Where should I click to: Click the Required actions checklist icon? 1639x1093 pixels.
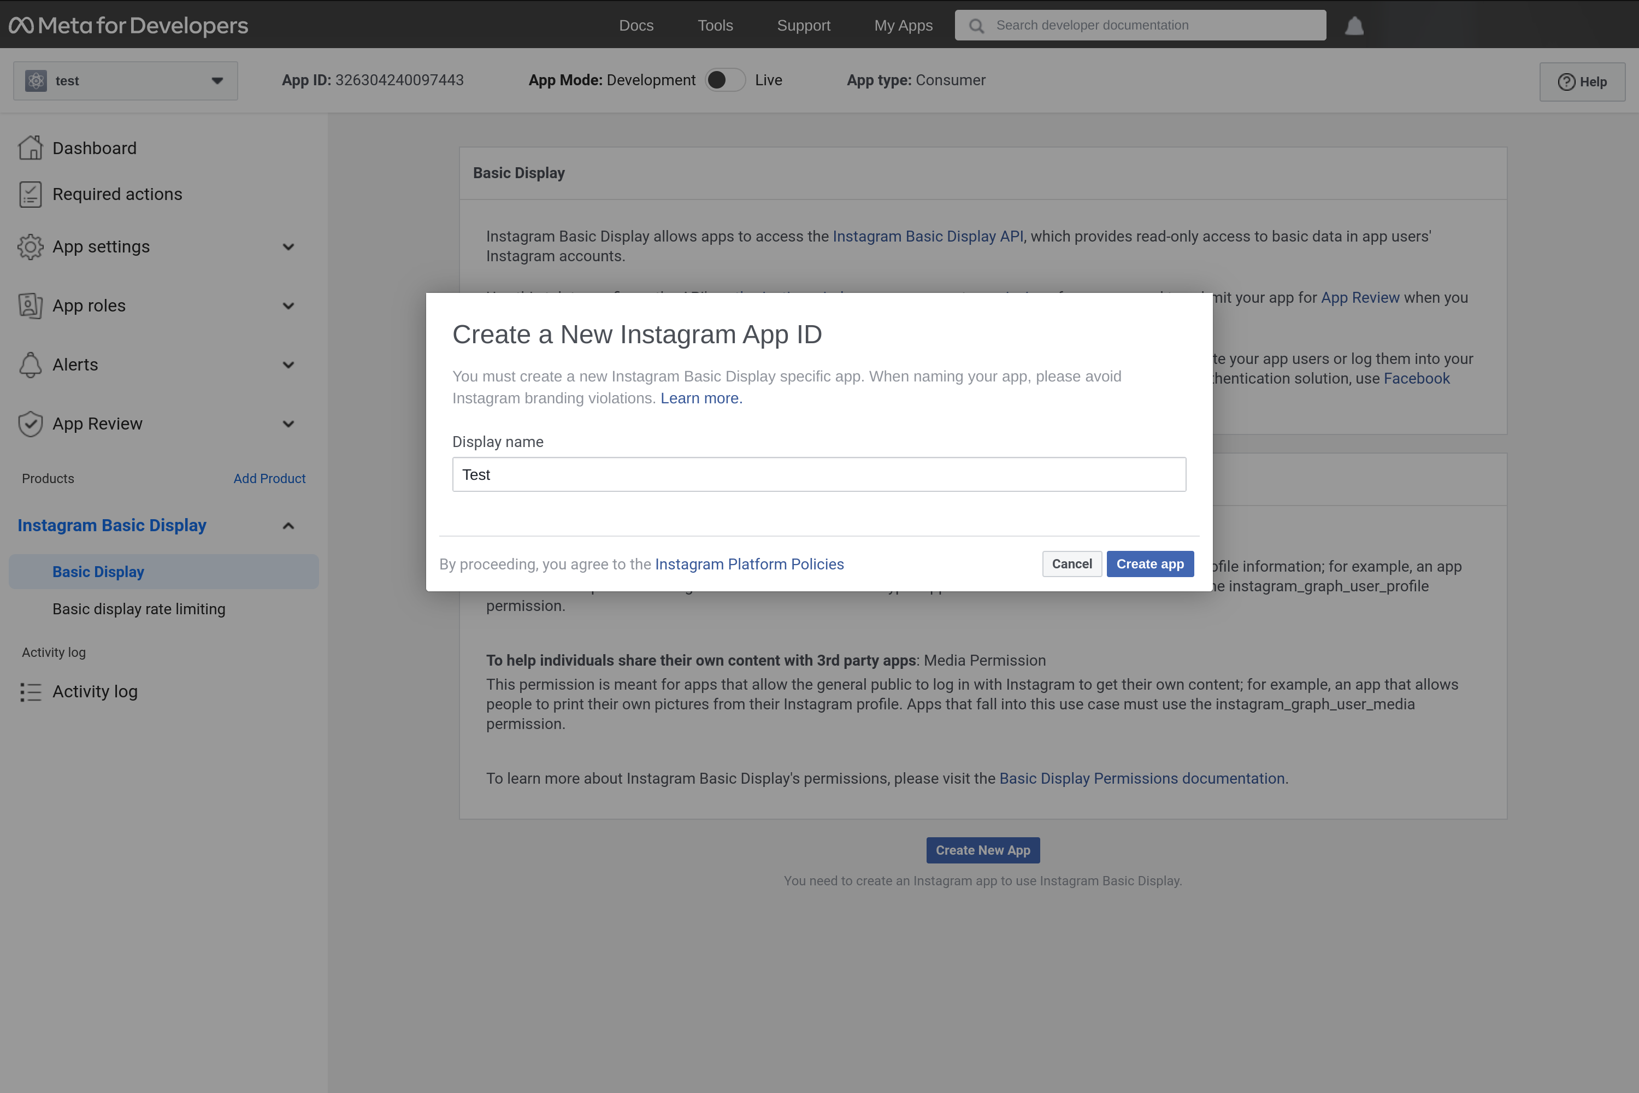click(30, 194)
